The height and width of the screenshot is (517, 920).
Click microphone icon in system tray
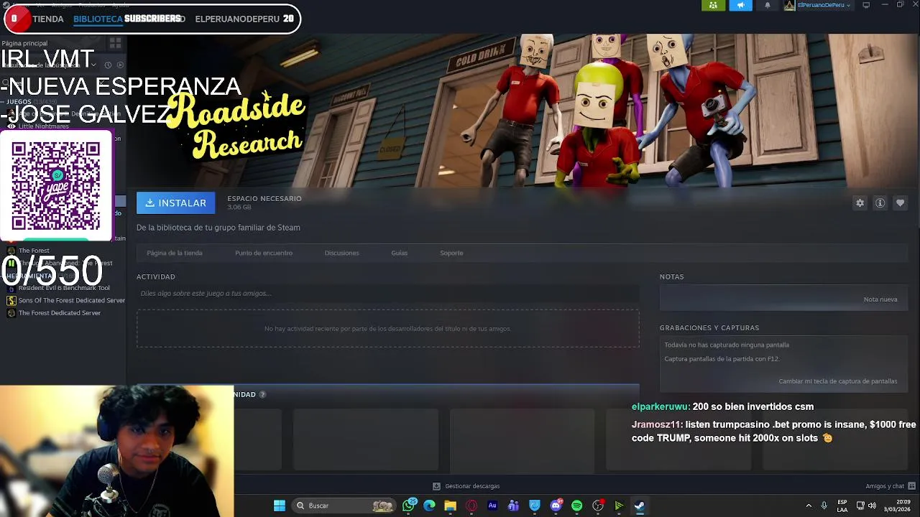point(824,506)
